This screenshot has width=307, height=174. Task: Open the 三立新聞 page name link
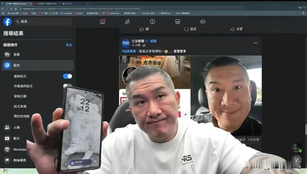pos(138,41)
